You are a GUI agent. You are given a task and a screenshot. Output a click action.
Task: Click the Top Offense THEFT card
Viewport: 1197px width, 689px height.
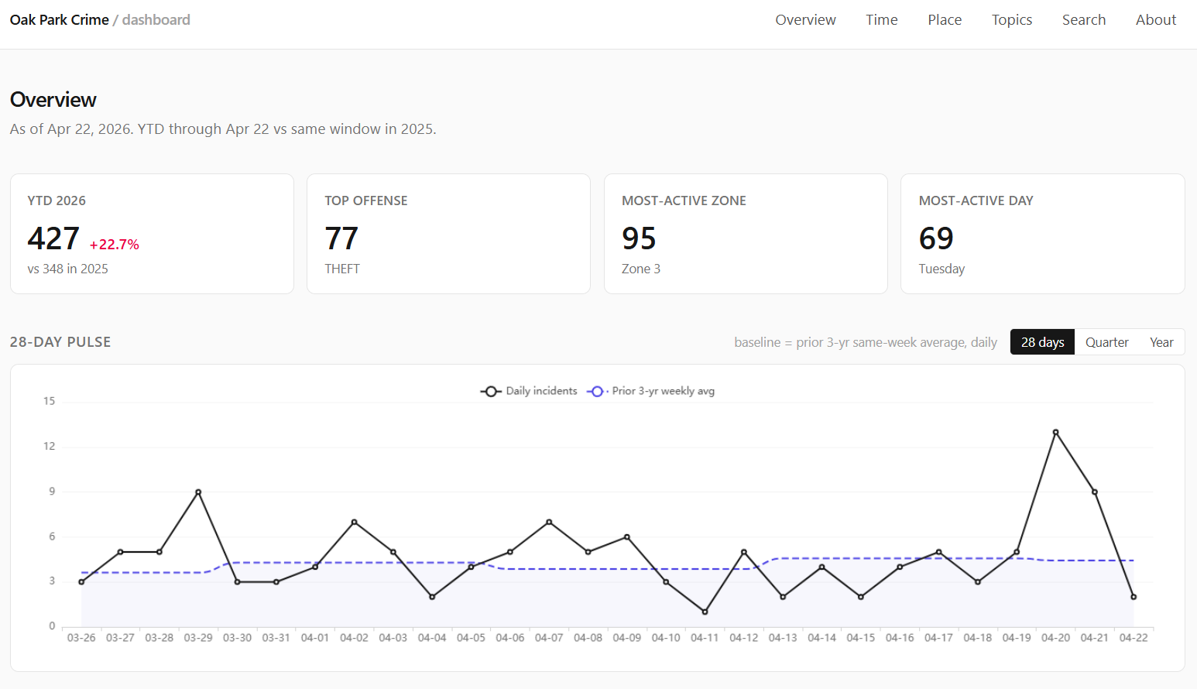click(x=448, y=234)
